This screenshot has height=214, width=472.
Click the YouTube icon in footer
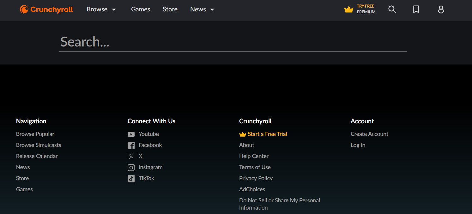click(131, 134)
